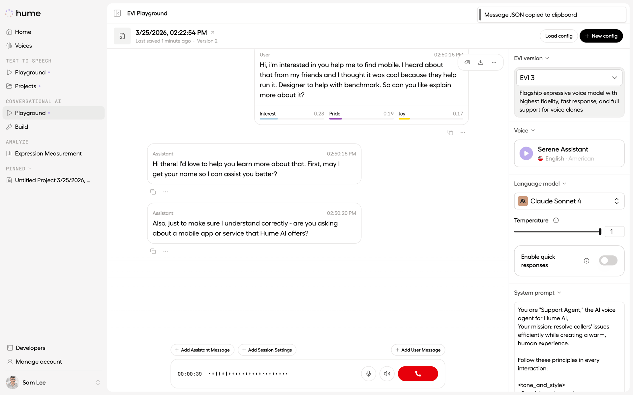
Task: Open Text to Speech Playground
Action: pyautogui.click(x=53, y=72)
